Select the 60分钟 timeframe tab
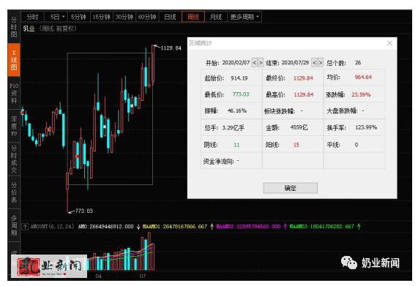Image resolution: width=418 pixels, height=286 pixels. pos(147,17)
